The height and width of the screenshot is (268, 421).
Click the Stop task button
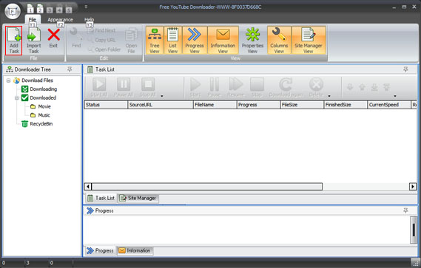tap(257, 87)
